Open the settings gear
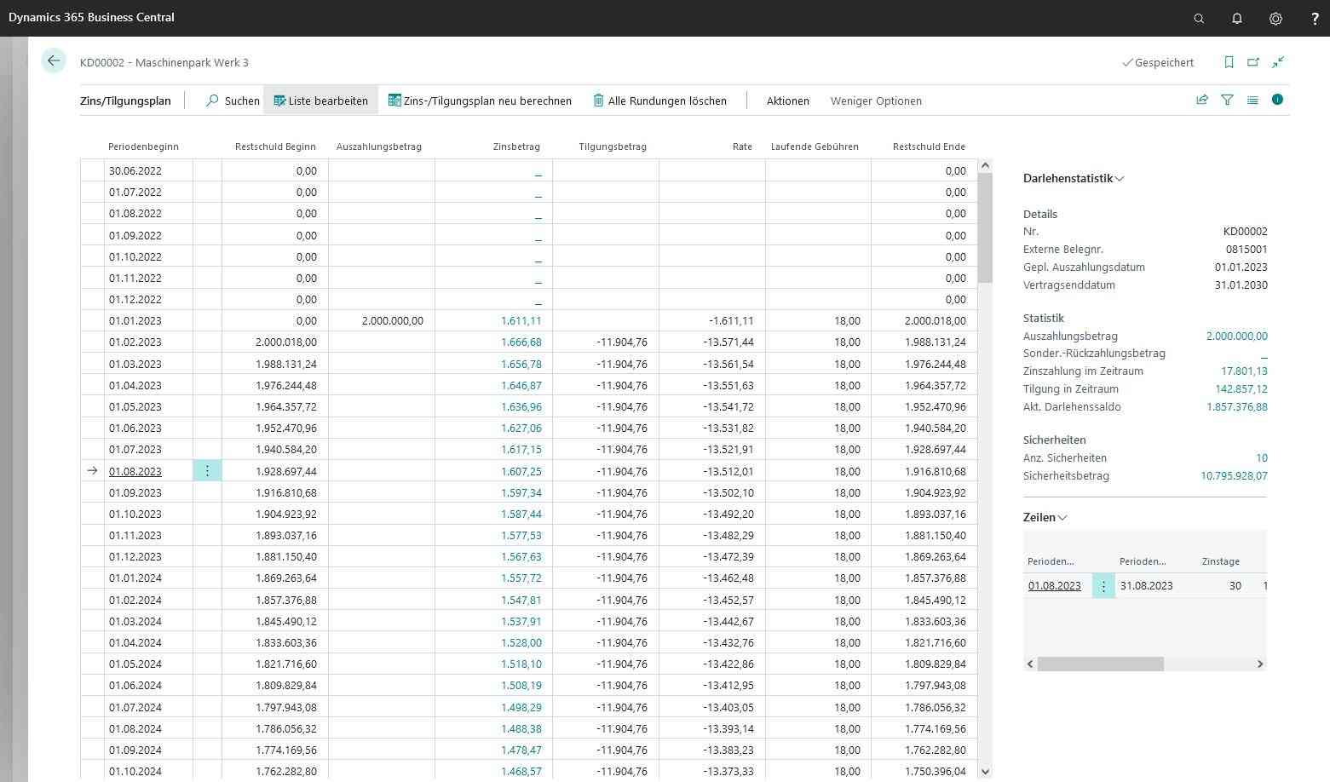Image resolution: width=1330 pixels, height=782 pixels. [x=1275, y=18]
